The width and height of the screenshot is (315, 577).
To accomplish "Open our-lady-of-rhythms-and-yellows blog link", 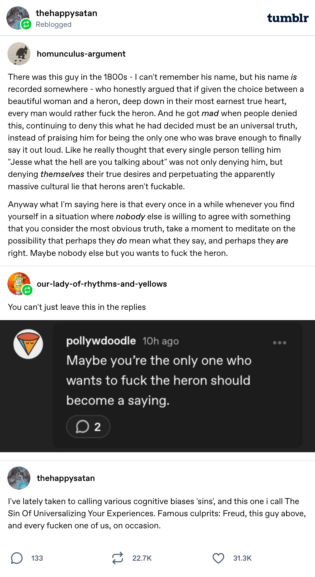I will 102,284.
